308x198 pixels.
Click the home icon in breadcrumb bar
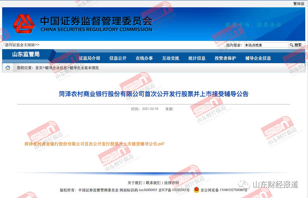click(x=8, y=68)
